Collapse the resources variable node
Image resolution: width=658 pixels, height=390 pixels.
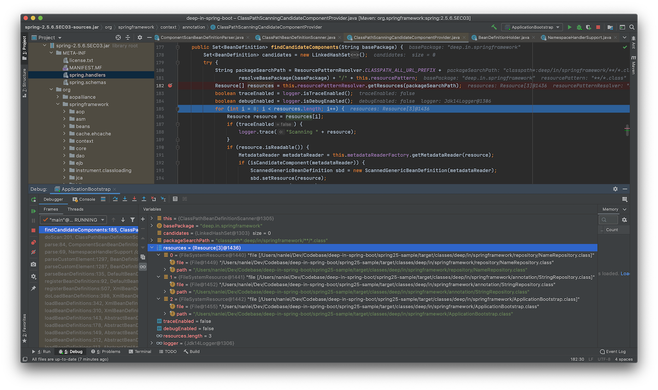tap(152, 248)
